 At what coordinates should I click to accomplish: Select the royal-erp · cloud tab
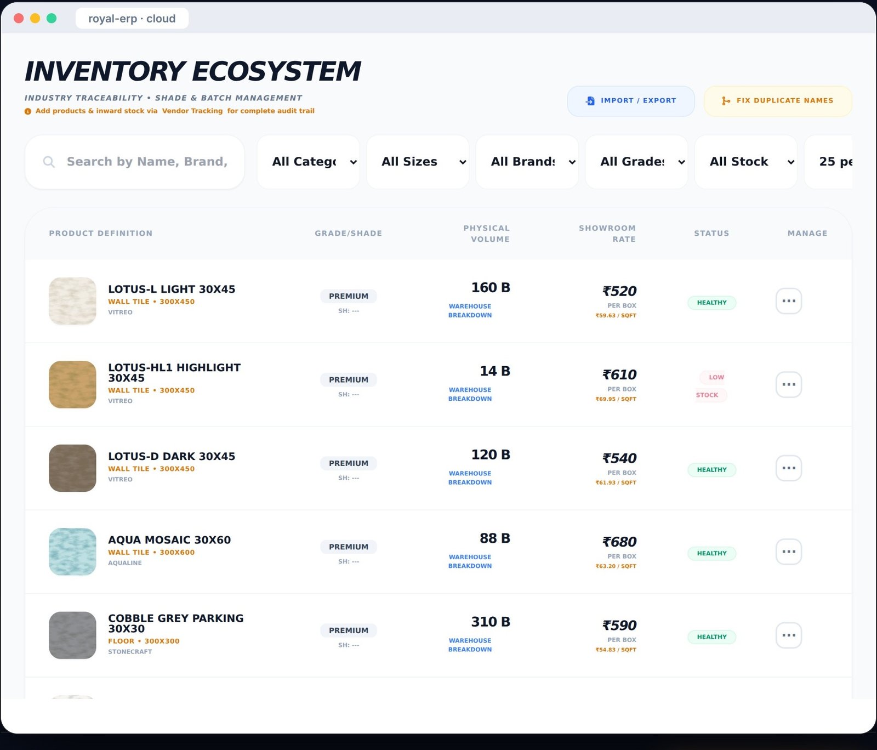[132, 19]
